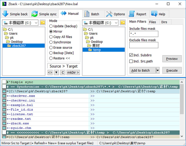
Task: Select the Update (backup) mode
Action: 51,26
